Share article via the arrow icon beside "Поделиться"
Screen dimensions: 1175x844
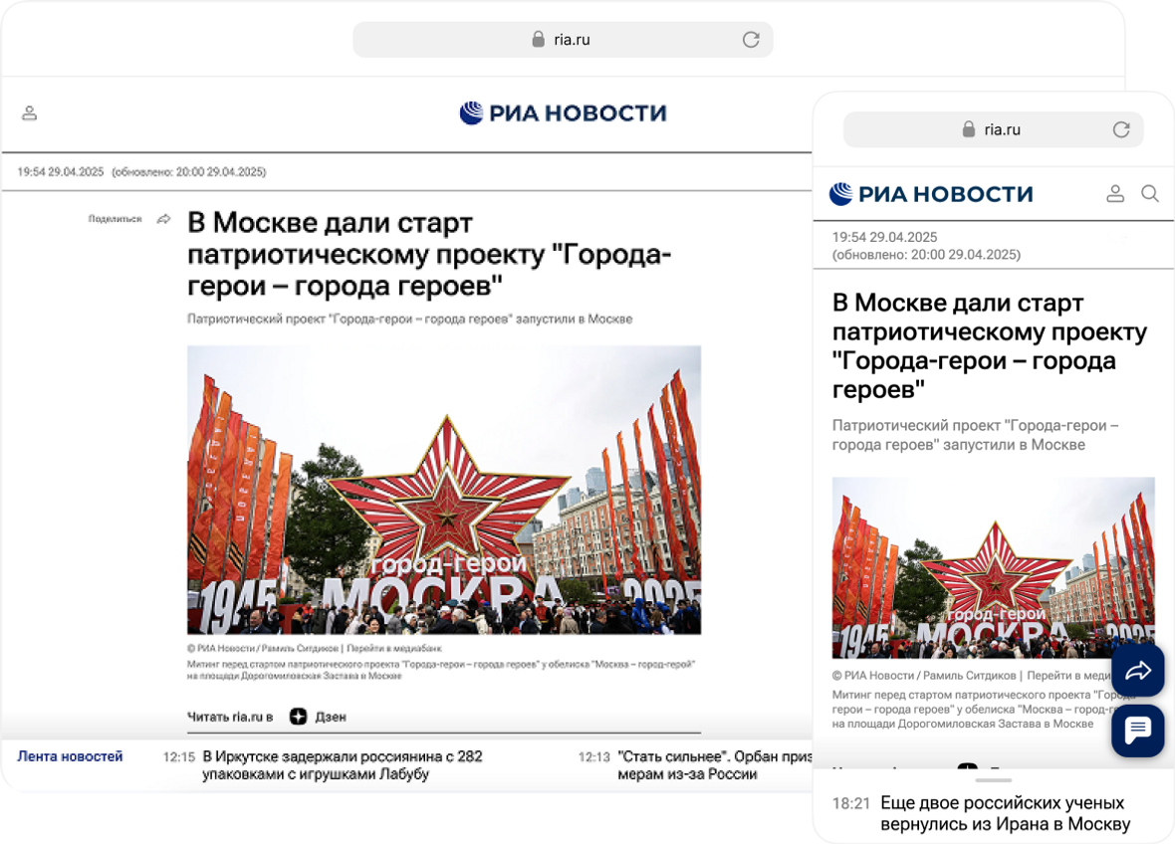(162, 218)
